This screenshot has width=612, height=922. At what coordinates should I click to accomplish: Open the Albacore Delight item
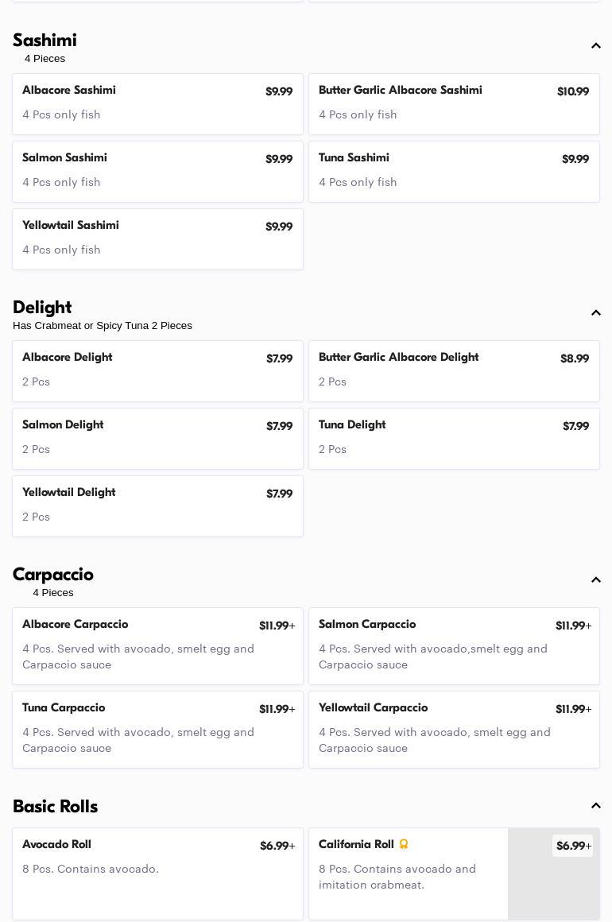tap(157, 371)
